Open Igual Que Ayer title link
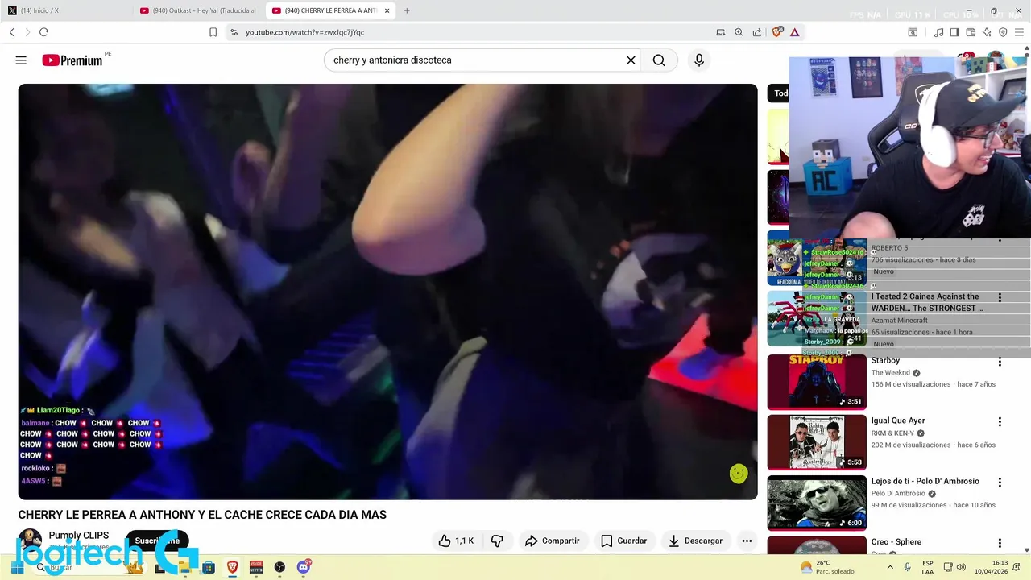 pyautogui.click(x=898, y=420)
